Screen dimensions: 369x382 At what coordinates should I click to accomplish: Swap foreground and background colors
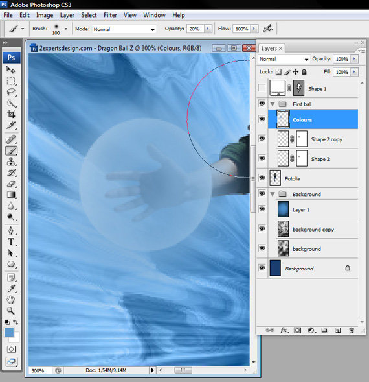[16, 322]
